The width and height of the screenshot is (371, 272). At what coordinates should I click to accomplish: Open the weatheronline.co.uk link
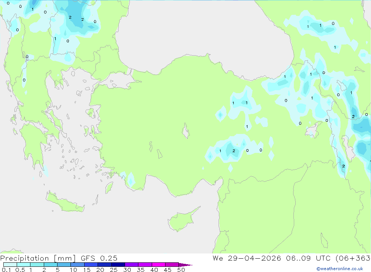click(x=340, y=269)
